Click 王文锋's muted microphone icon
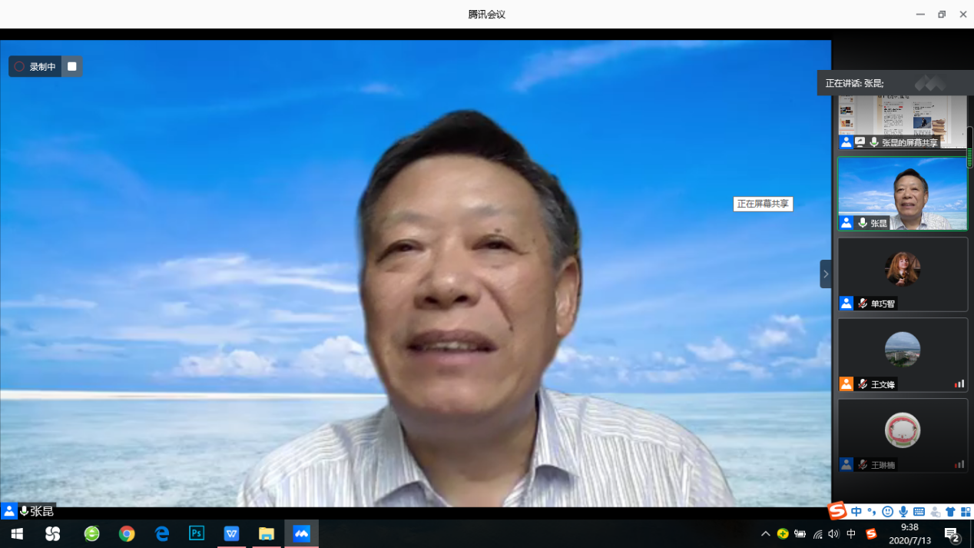The height and width of the screenshot is (548, 974). 863,384
